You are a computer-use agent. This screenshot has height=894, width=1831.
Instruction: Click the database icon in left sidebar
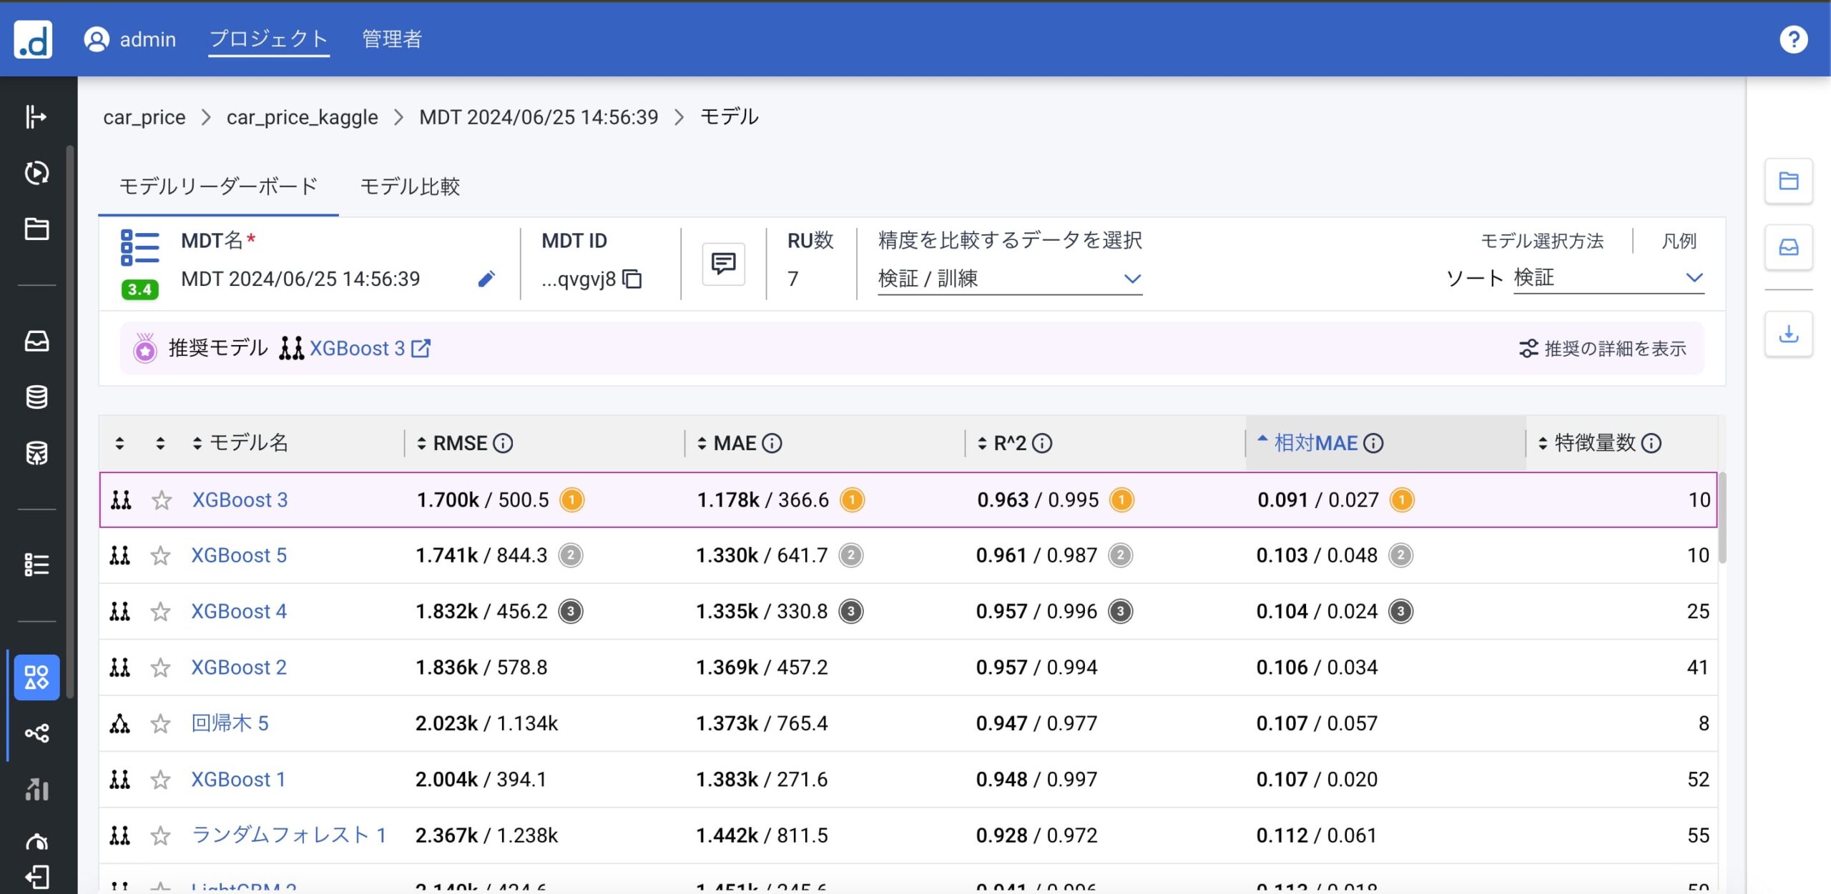point(36,397)
